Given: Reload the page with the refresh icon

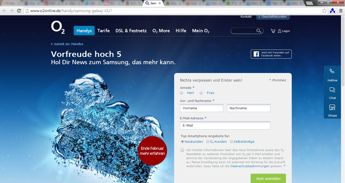Looking at the screenshot, I should (x=19, y=11).
